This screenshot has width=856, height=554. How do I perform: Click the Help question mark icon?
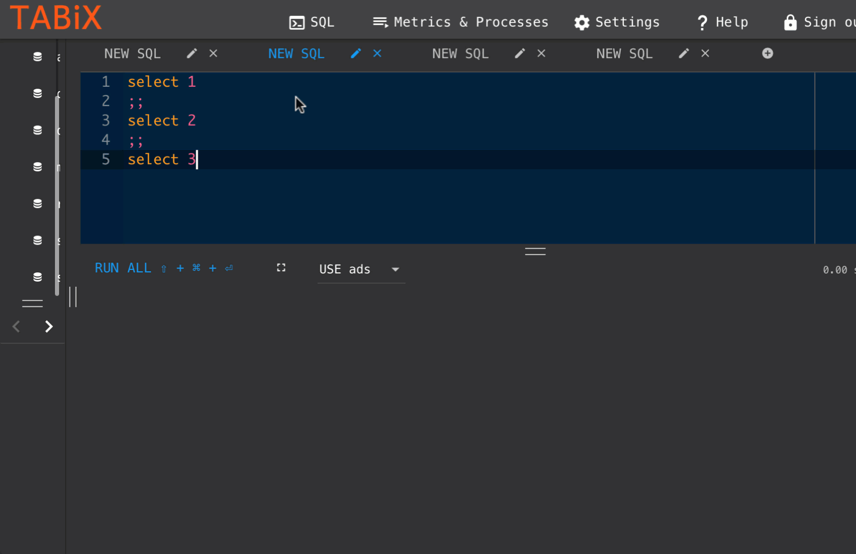pos(701,22)
